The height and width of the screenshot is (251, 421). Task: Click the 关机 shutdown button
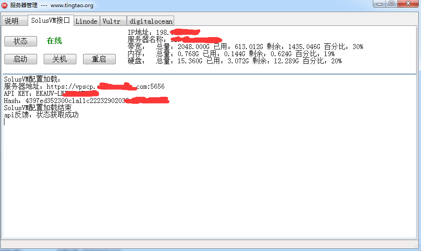pos(60,59)
